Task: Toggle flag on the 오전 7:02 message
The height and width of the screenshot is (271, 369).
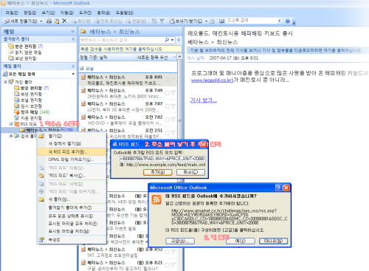Action: [x=173, y=120]
